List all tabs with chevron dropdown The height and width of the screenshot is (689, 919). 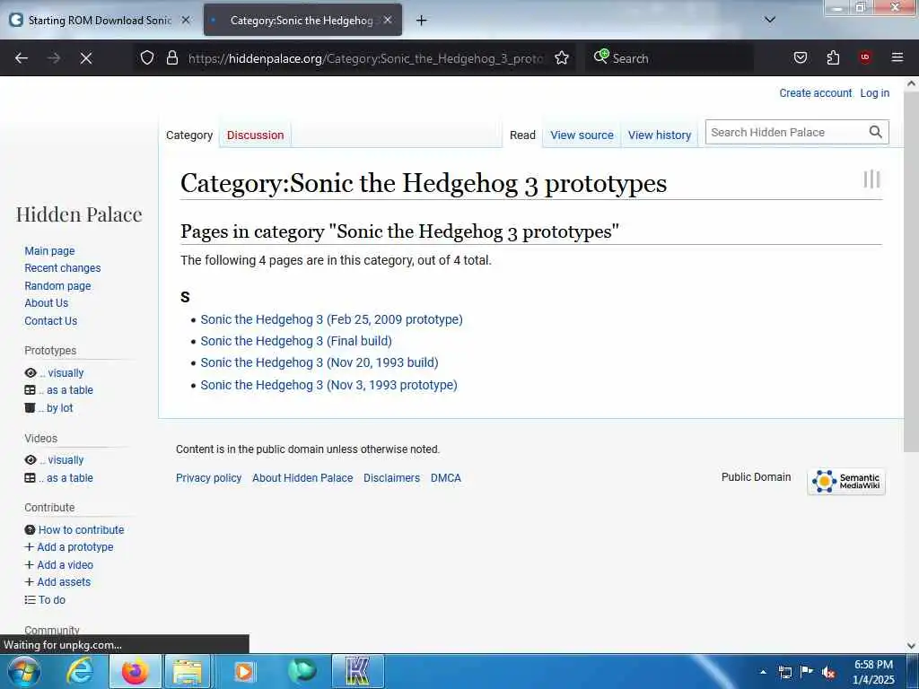(770, 20)
